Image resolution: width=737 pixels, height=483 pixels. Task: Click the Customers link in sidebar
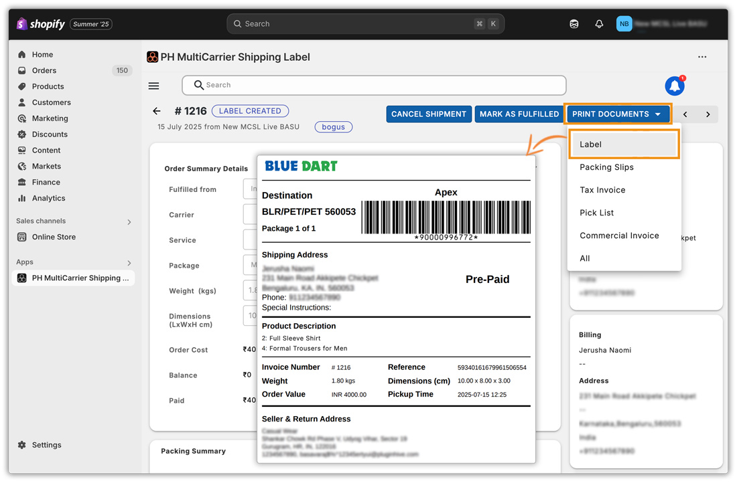coord(51,102)
